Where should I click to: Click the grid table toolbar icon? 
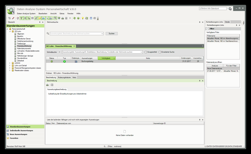point(66,18)
